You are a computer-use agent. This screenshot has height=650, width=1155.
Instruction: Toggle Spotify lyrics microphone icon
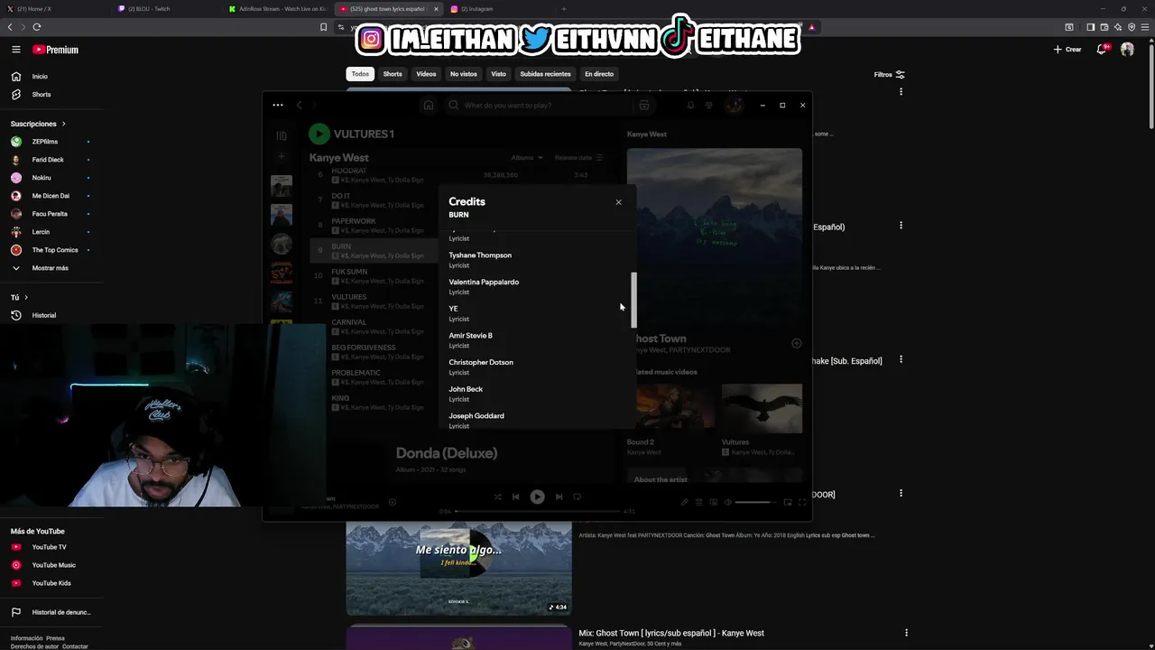coord(684,502)
